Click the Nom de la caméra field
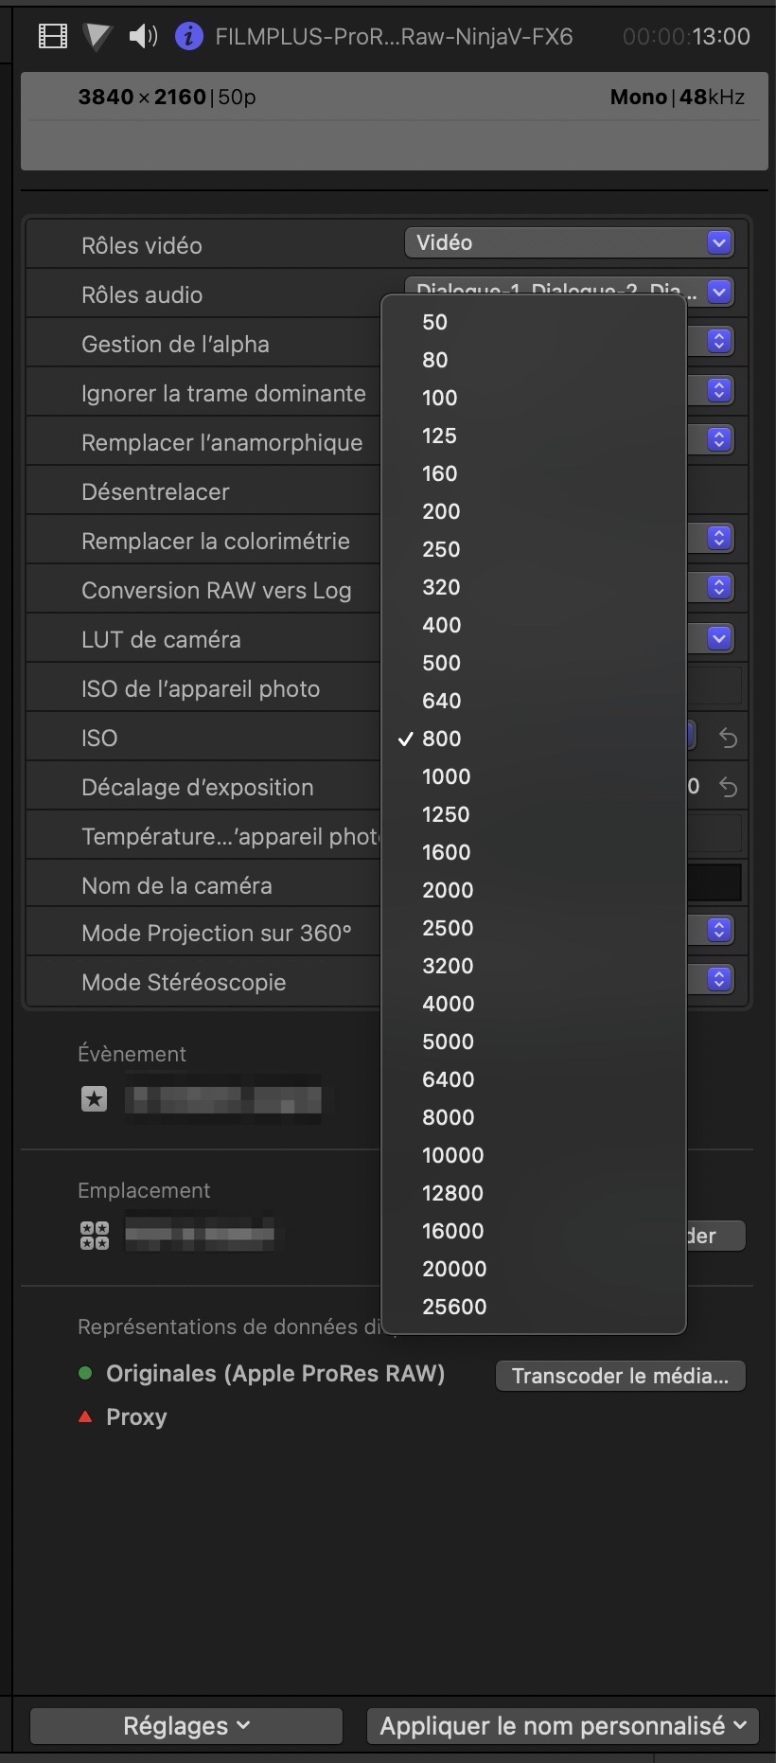Image resolution: width=776 pixels, height=1763 pixels. tap(714, 882)
